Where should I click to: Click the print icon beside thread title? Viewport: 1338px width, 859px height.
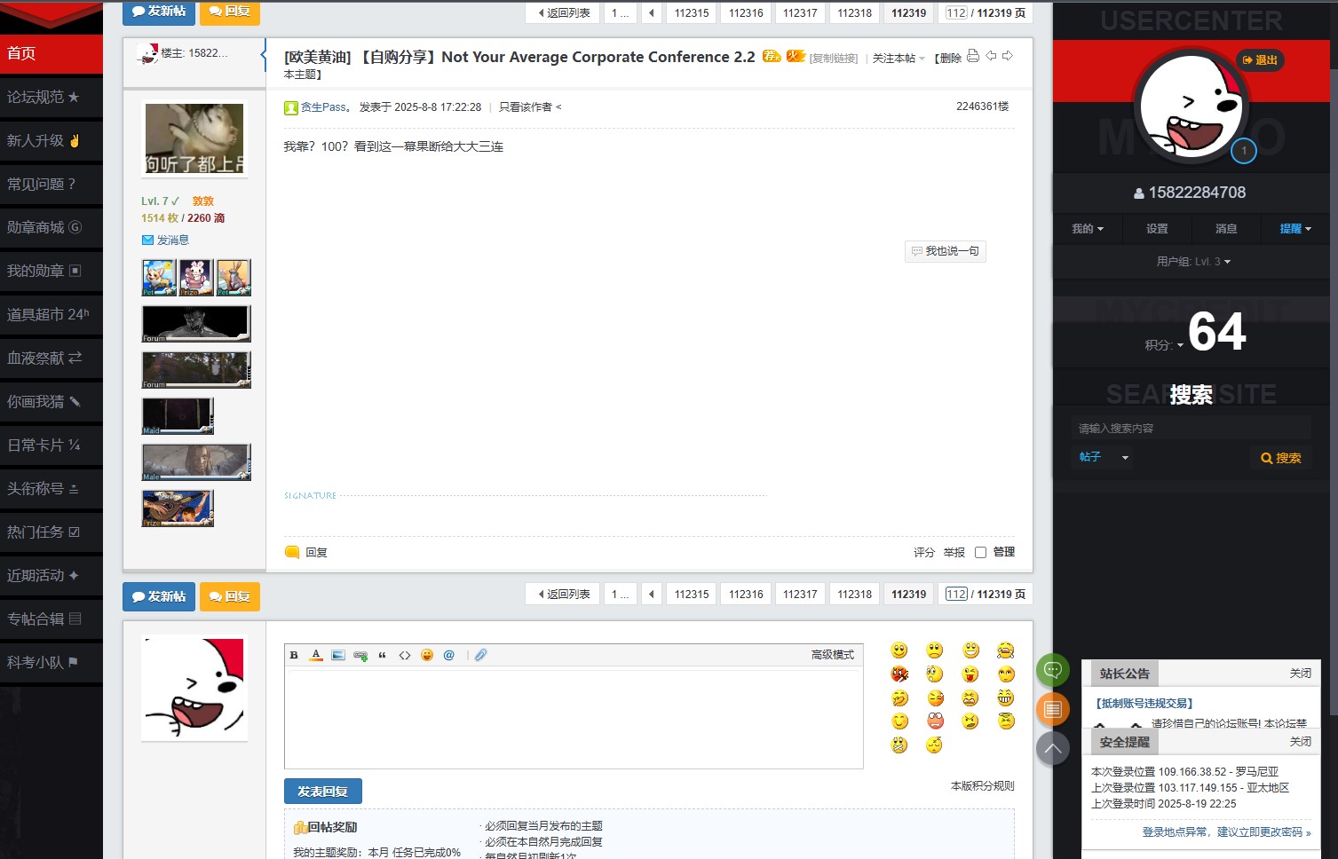click(973, 56)
